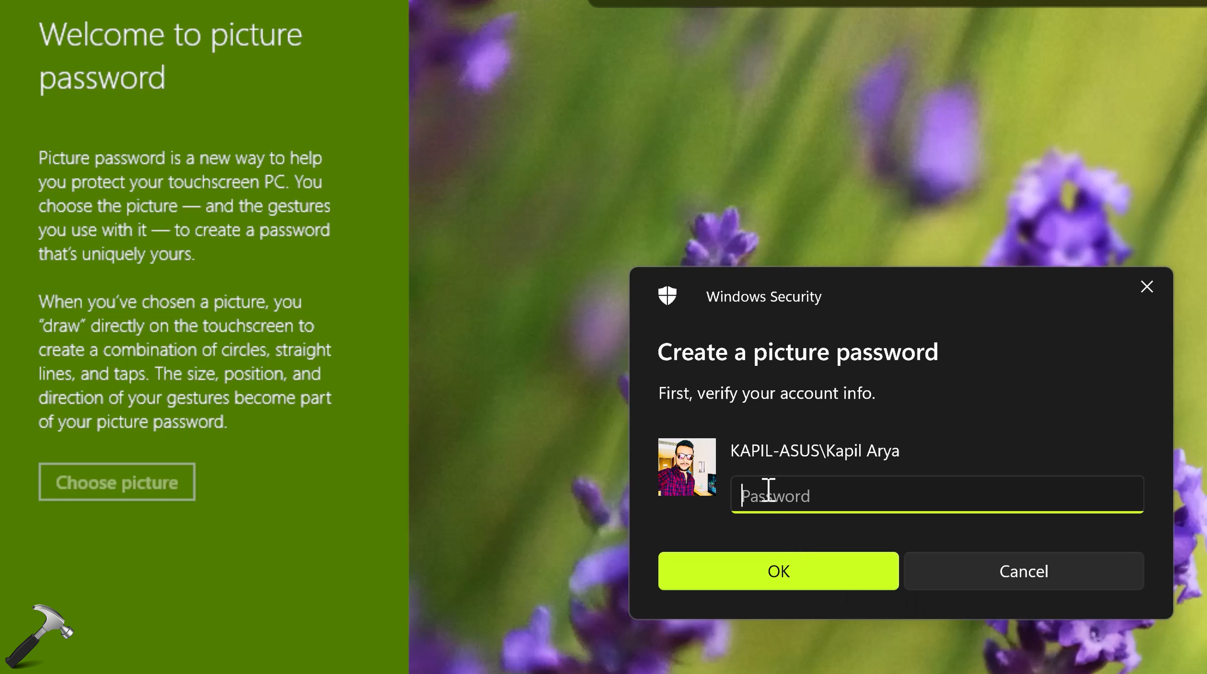
Task: Click the hammer logo icon
Action: [x=39, y=635]
